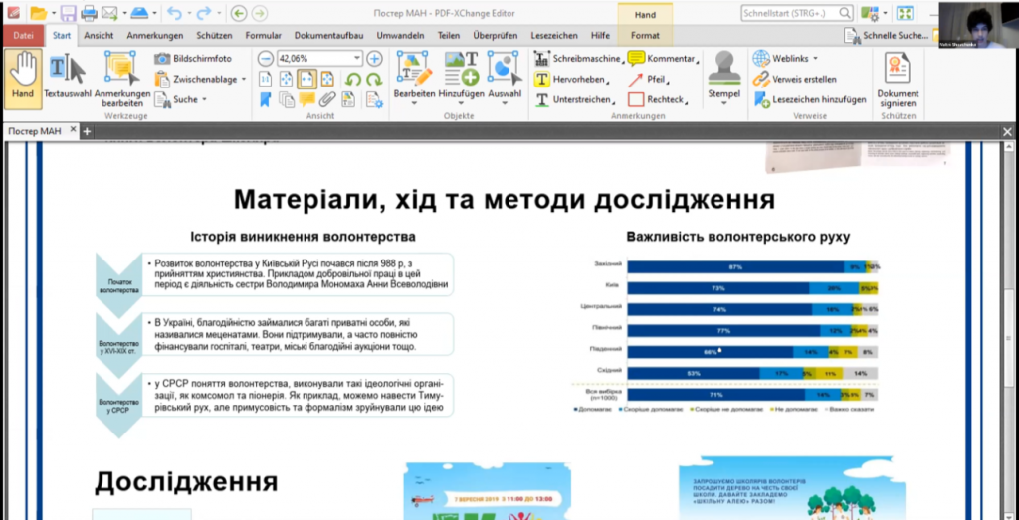
Task: Select the Hand tool
Action: 24,78
